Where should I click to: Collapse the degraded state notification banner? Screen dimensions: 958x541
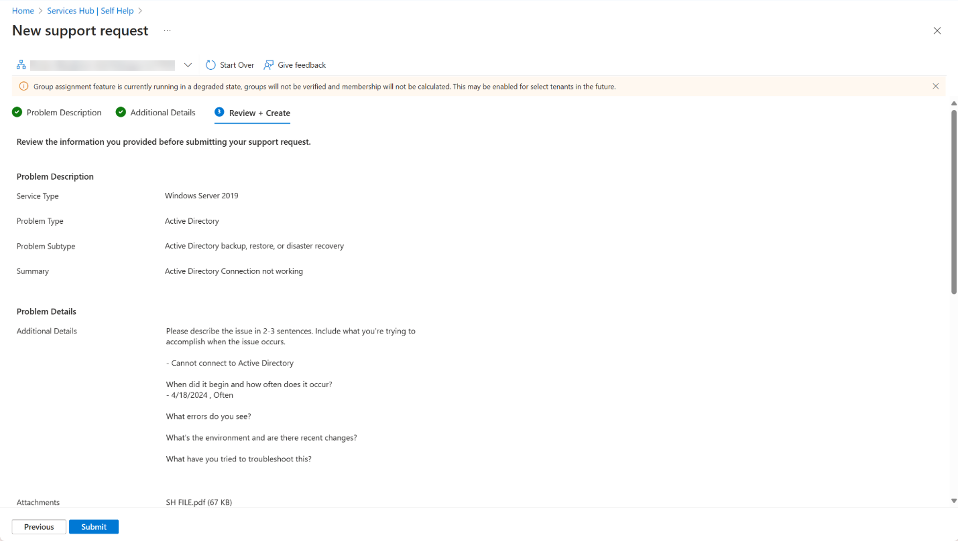pos(935,86)
